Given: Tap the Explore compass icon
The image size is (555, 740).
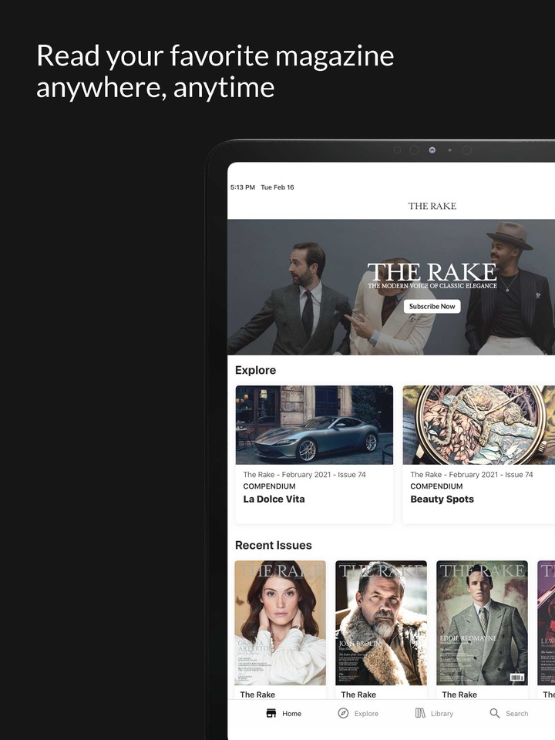Looking at the screenshot, I should click(343, 713).
